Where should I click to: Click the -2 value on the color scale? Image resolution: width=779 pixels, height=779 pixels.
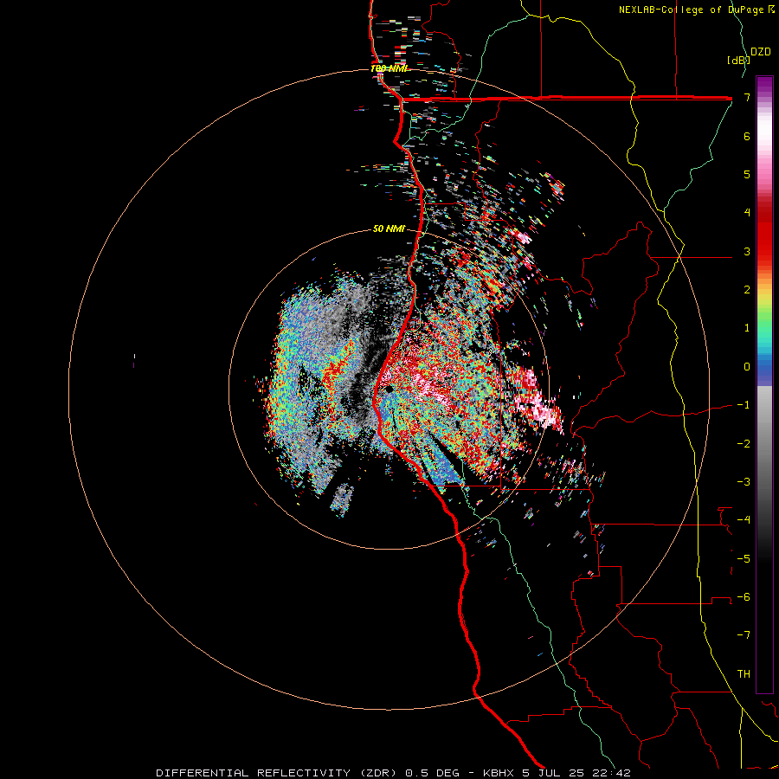click(744, 444)
